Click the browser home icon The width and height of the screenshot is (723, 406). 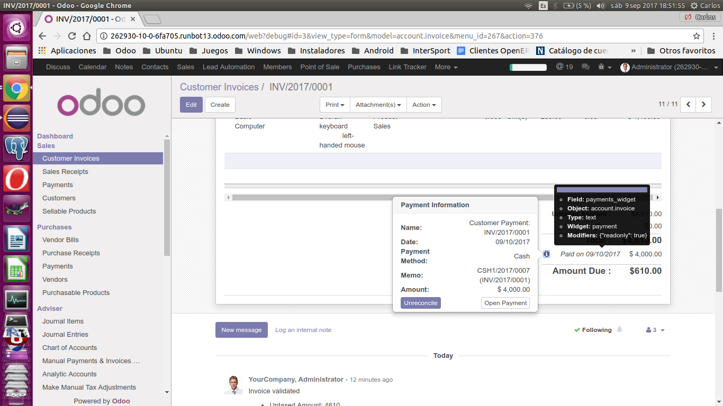coord(87,36)
